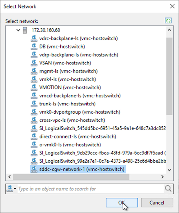The height and width of the screenshot is (213, 179).
Task: Click the vertical scrollbar down arrow
Action: (169, 170)
